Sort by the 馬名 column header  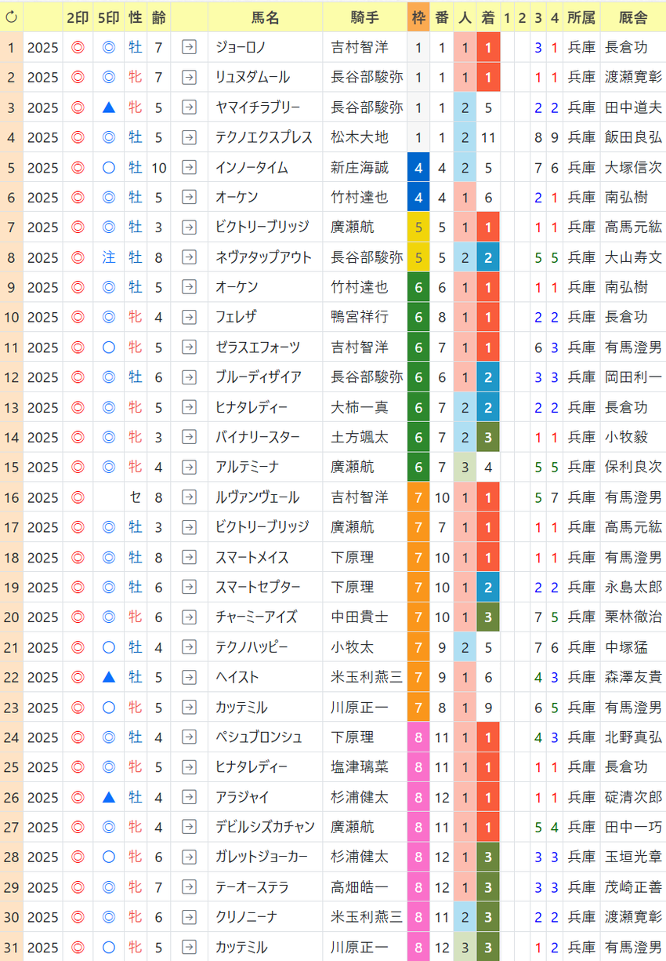pyautogui.click(x=266, y=16)
